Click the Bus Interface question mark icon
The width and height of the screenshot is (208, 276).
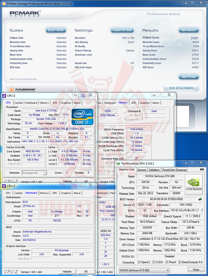(202, 210)
